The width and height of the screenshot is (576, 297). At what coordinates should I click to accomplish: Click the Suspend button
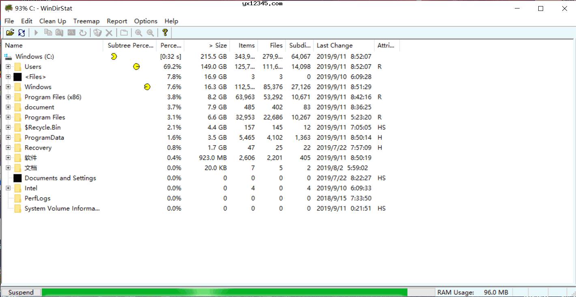21,292
